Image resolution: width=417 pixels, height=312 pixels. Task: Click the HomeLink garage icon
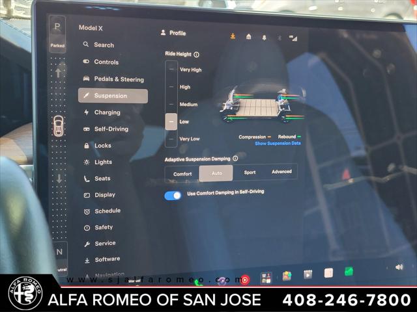point(248,36)
